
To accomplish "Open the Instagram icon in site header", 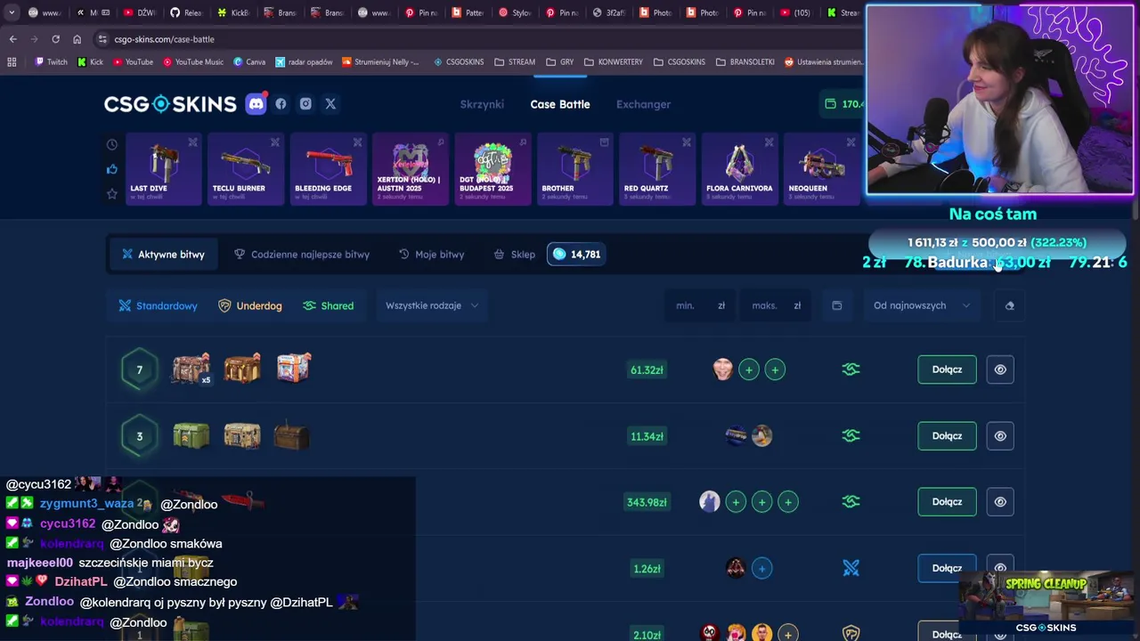I will pos(305,104).
